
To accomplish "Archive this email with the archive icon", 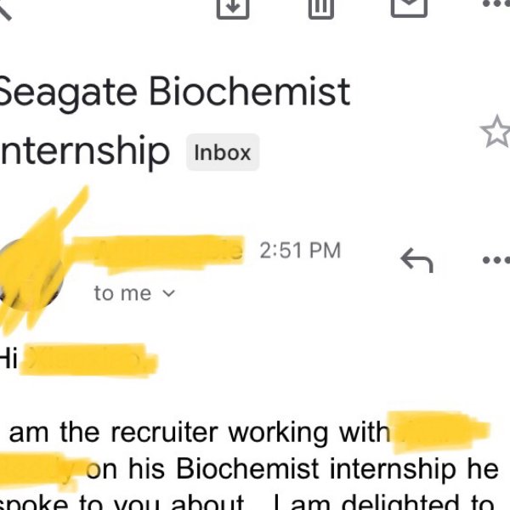I will click(233, 8).
